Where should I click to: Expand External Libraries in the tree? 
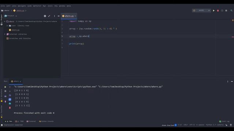pyautogui.click(x=5, y=34)
